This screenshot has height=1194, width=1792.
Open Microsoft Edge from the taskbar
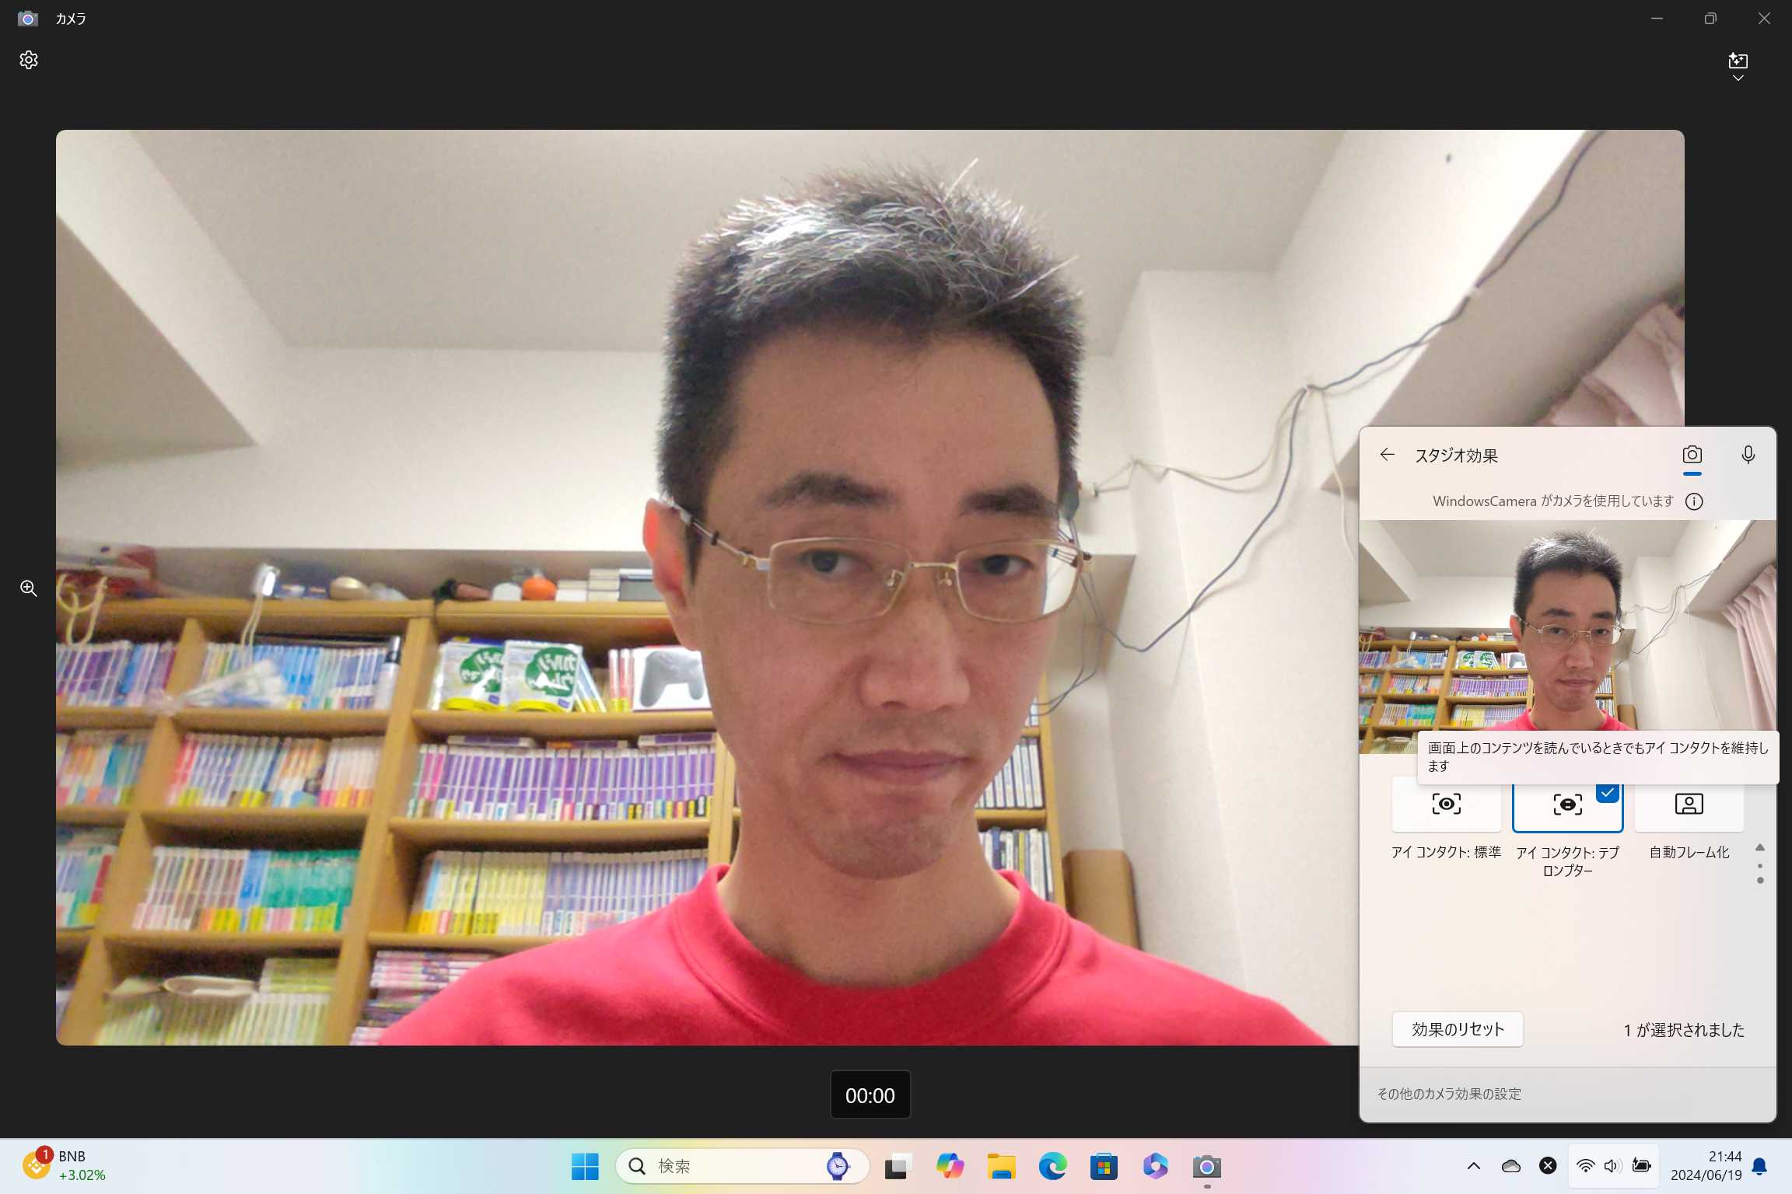[x=1052, y=1166]
